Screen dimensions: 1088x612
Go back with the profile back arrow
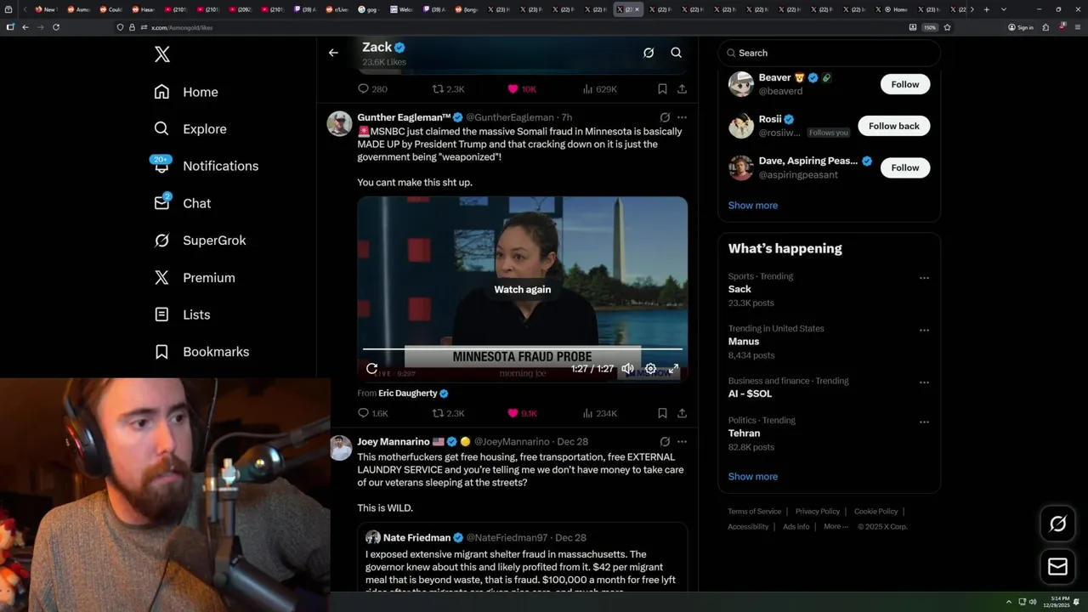333,53
